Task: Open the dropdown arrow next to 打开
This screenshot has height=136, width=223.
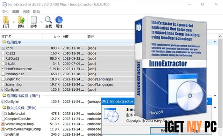Action: click(x=14, y=22)
